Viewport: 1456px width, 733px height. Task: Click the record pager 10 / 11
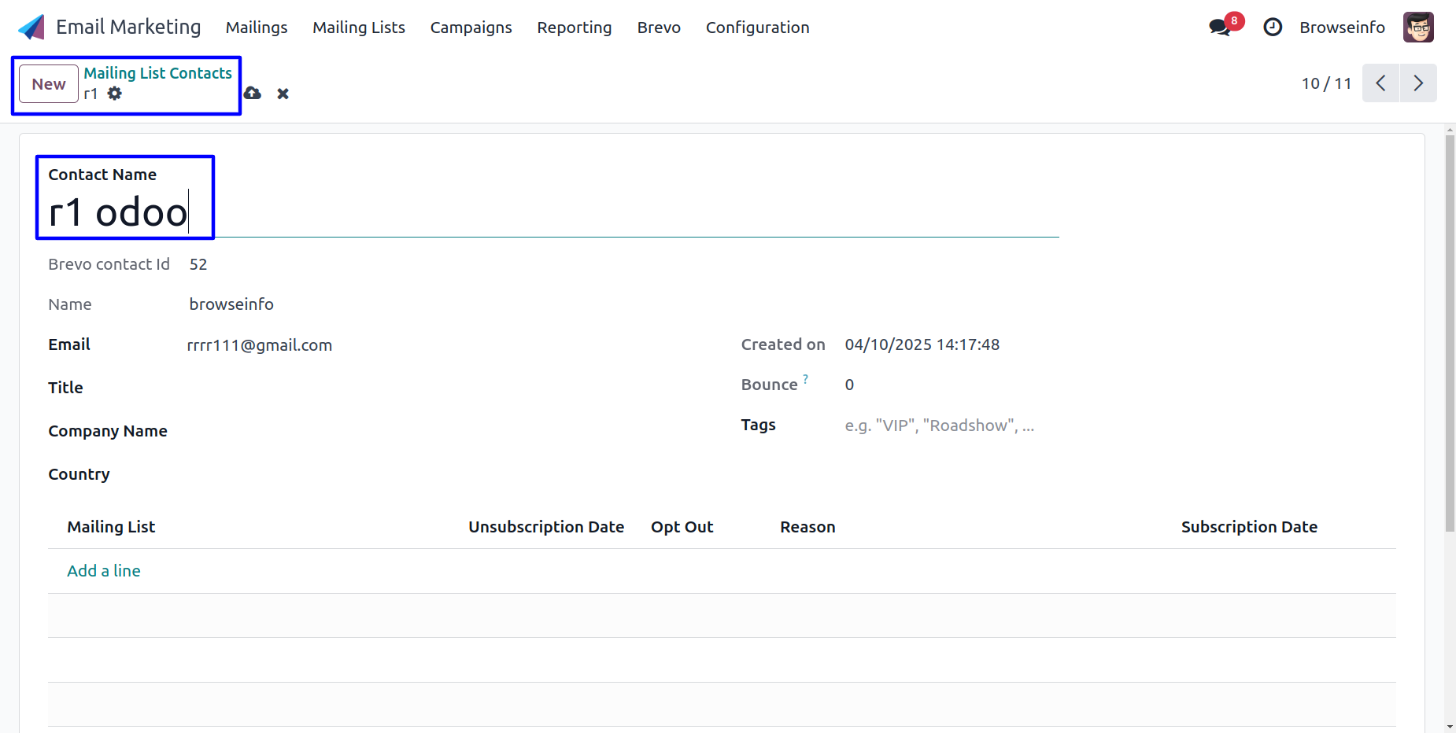(1326, 83)
